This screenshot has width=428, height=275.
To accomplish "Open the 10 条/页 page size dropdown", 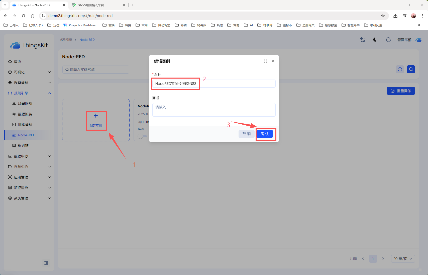I will (403, 259).
